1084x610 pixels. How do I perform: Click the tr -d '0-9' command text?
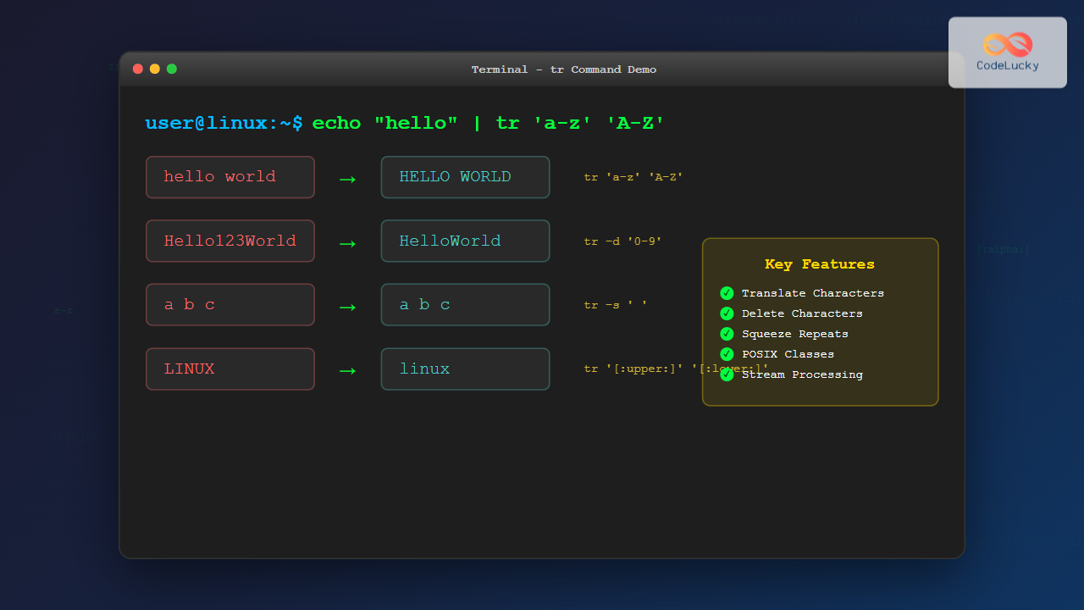[x=622, y=241]
